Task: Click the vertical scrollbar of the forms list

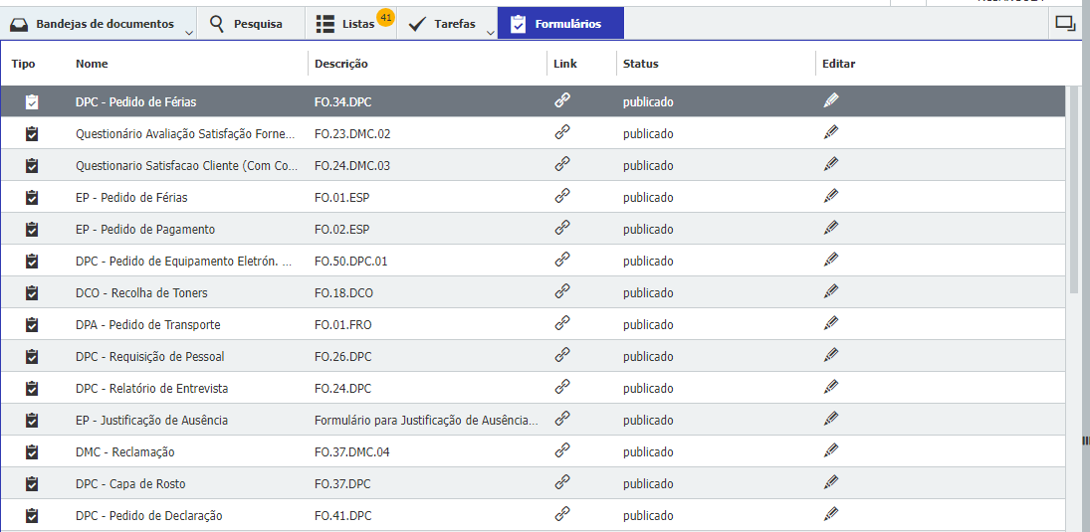Action: tap(1073, 189)
